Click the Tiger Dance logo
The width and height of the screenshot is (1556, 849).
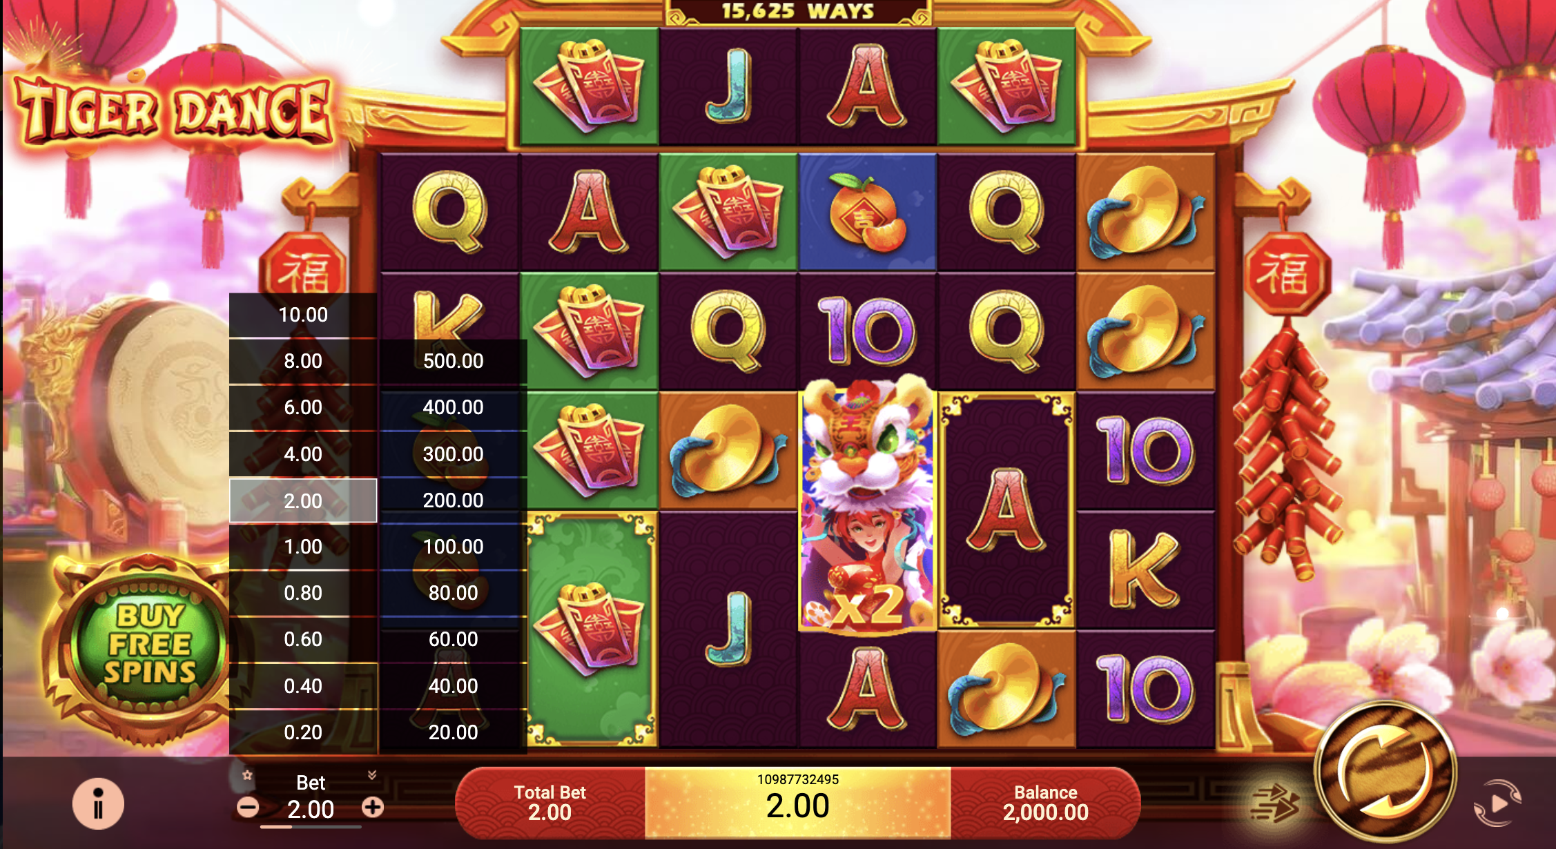click(x=173, y=110)
